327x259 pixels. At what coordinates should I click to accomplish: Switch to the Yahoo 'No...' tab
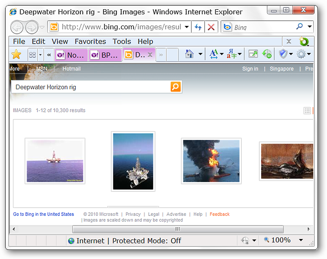[71, 55]
